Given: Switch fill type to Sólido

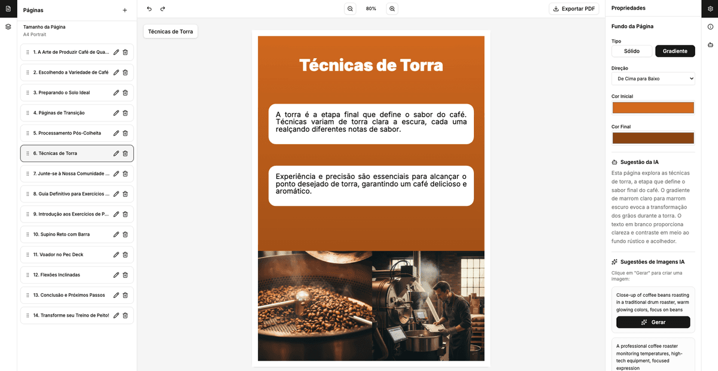Looking at the screenshot, I should pos(631,51).
